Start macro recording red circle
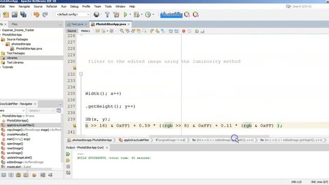The height and width of the screenshot is (185, 329). pyautogui.click(x=184, y=31)
